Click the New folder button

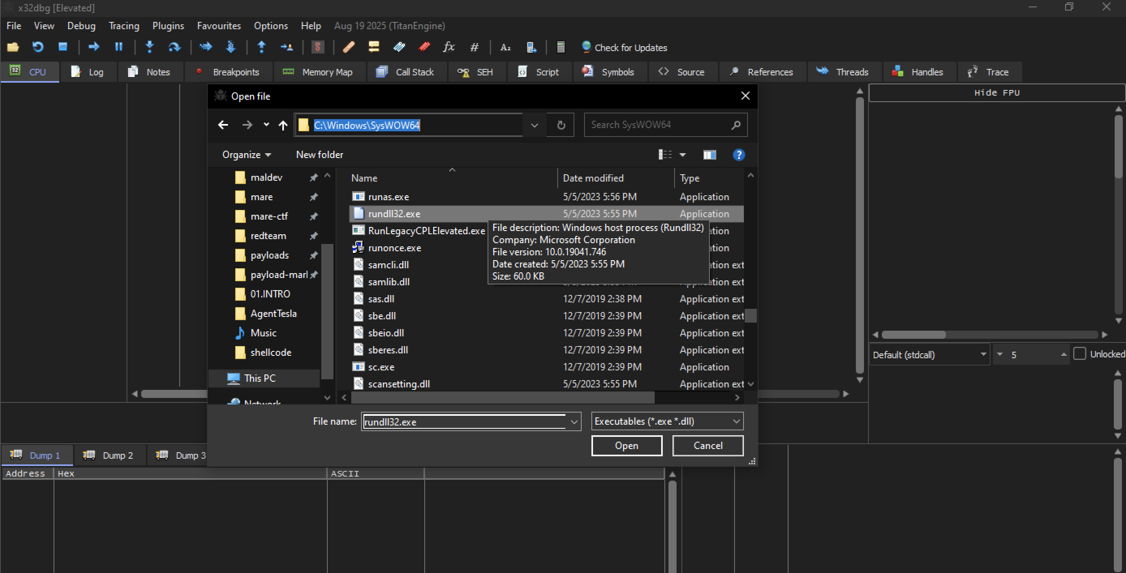click(320, 155)
